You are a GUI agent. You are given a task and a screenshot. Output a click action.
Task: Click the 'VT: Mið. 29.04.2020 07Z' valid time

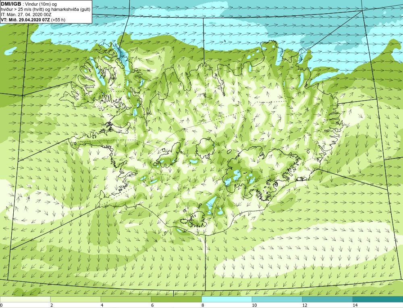[x=25, y=20]
